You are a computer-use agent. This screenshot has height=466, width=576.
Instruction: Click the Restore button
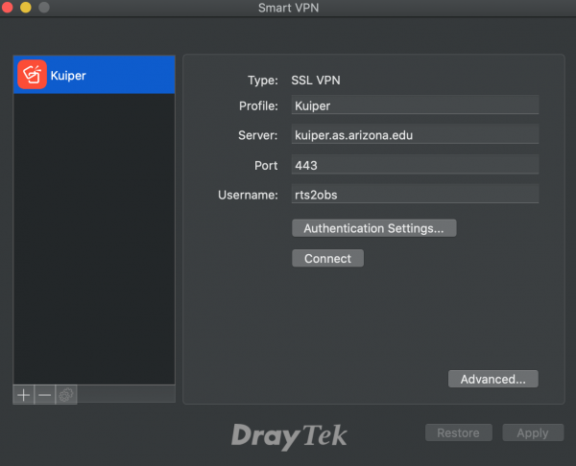(459, 432)
